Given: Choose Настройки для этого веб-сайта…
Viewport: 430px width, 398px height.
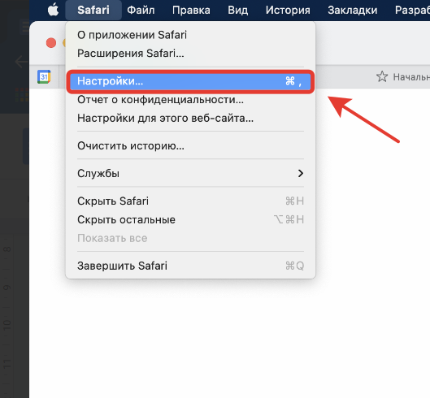Looking at the screenshot, I should pos(190,118).
